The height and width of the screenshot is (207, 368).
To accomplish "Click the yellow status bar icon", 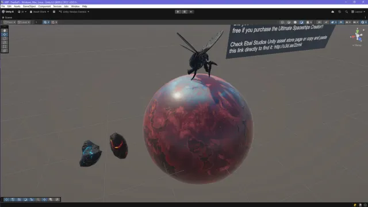I will pos(355,205).
